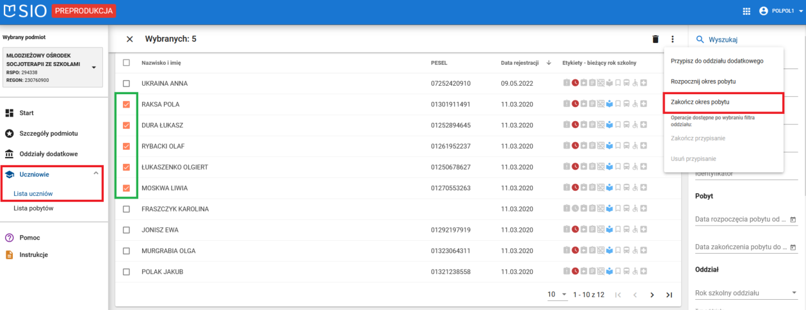The image size is (806, 310).
Task: Click the Wyszukaj search button
Action: pyautogui.click(x=717, y=40)
